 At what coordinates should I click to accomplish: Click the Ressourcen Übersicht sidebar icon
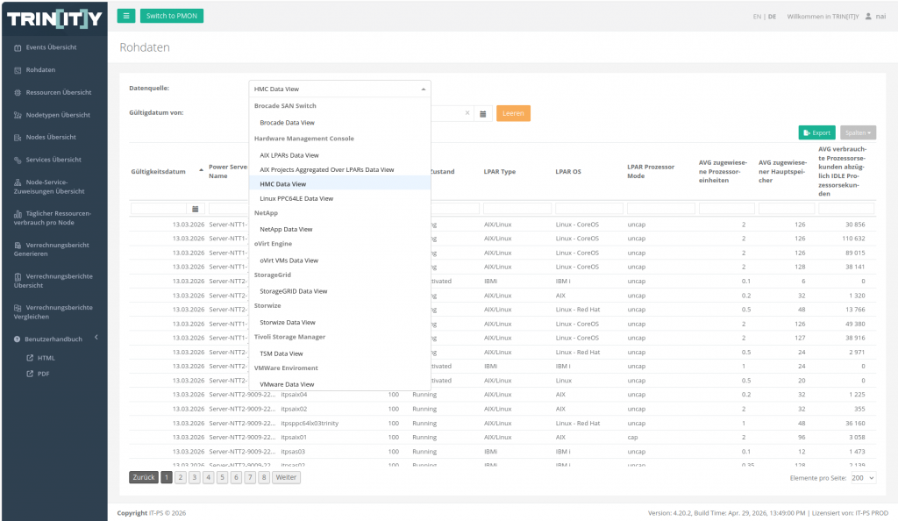tap(18, 92)
